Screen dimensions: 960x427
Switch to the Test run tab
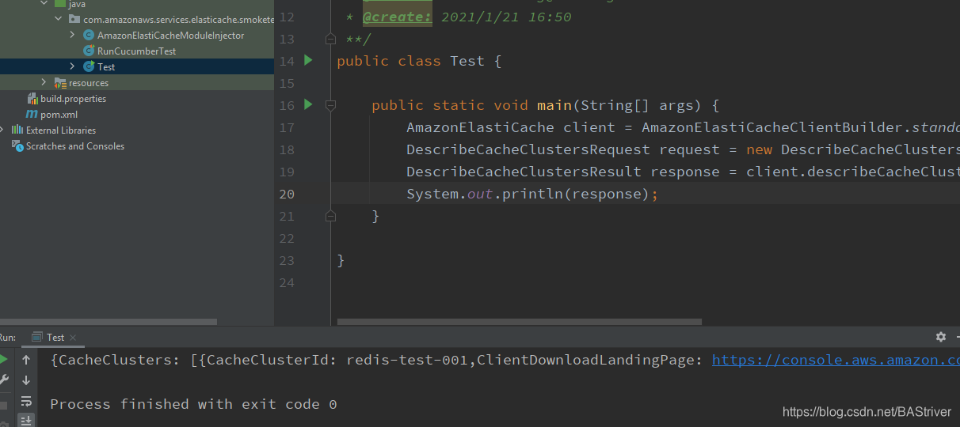coord(55,337)
